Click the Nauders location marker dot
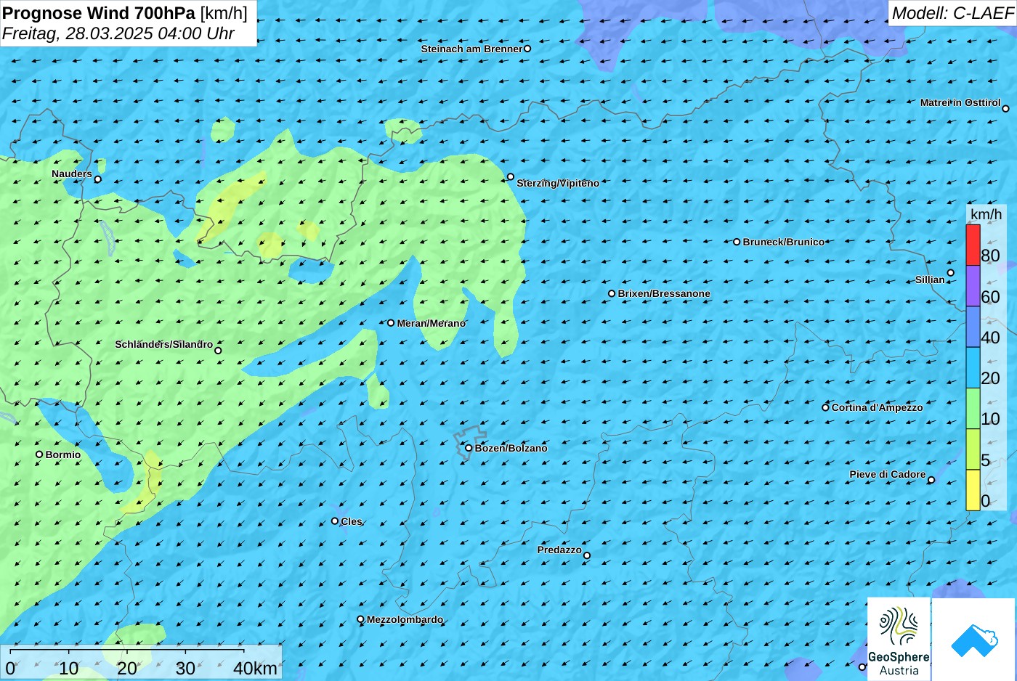The width and height of the screenshot is (1017, 681). pyautogui.click(x=98, y=179)
